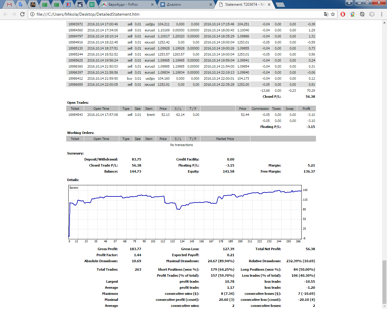Close the Диалоги tab

click(x=211, y=5)
